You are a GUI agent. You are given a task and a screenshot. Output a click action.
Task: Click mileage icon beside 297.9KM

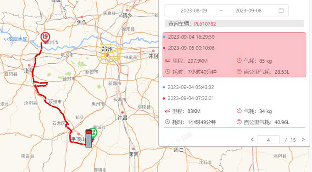tap(167, 61)
